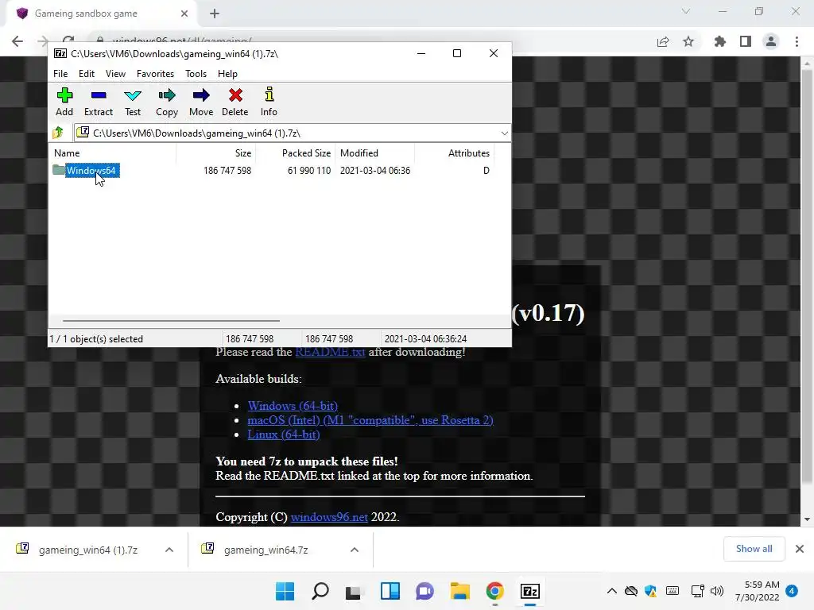Image resolution: width=814 pixels, height=610 pixels.
Task: Switch to Chrome in the taskbar
Action: (x=494, y=591)
